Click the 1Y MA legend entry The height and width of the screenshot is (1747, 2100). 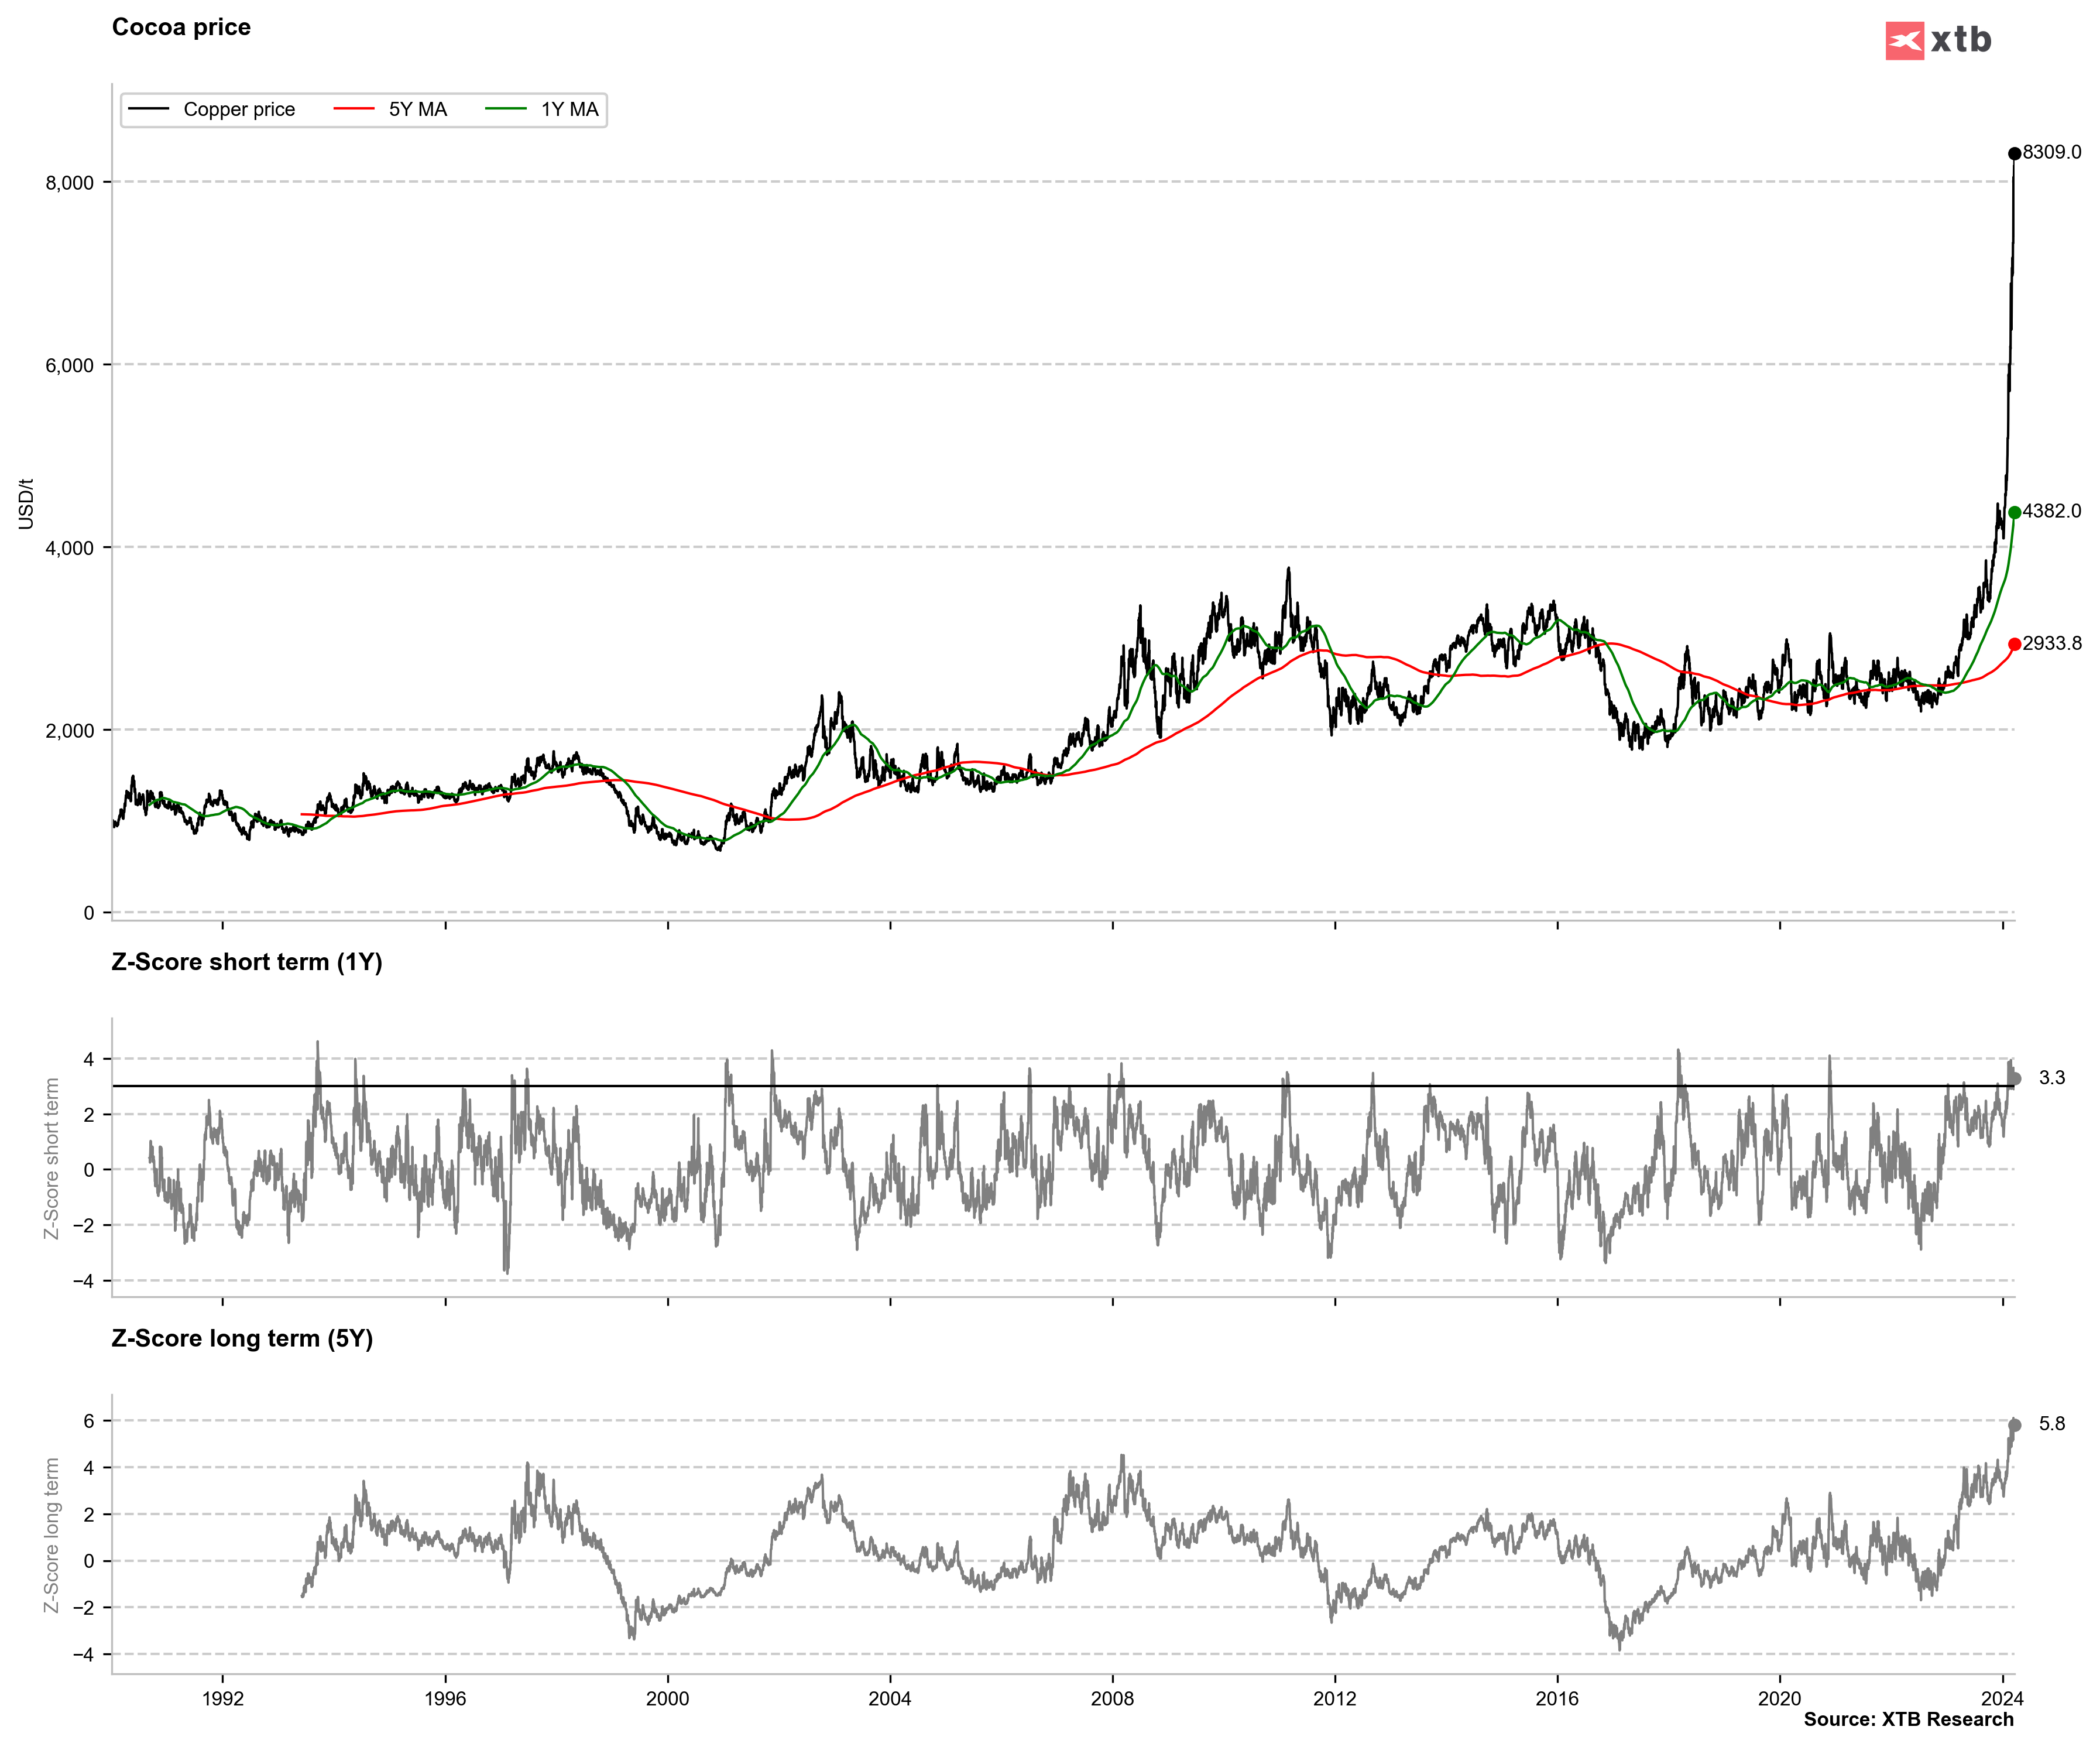(x=569, y=109)
